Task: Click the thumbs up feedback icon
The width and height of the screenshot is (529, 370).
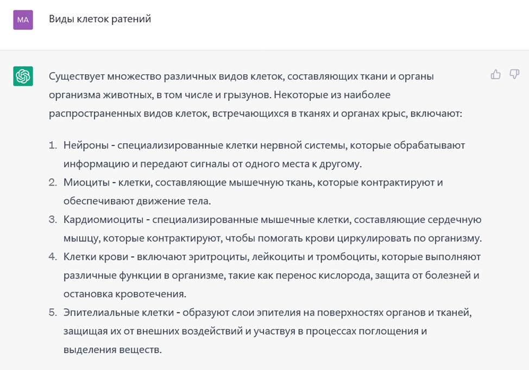Action: (496, 74)
